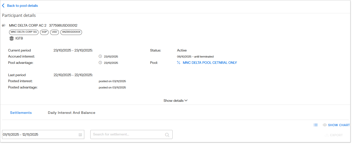Click the clock icon in the Pool advantage row
Viewport: 352px width, 144px height.
pyautogui.click(x=100, y=63)
